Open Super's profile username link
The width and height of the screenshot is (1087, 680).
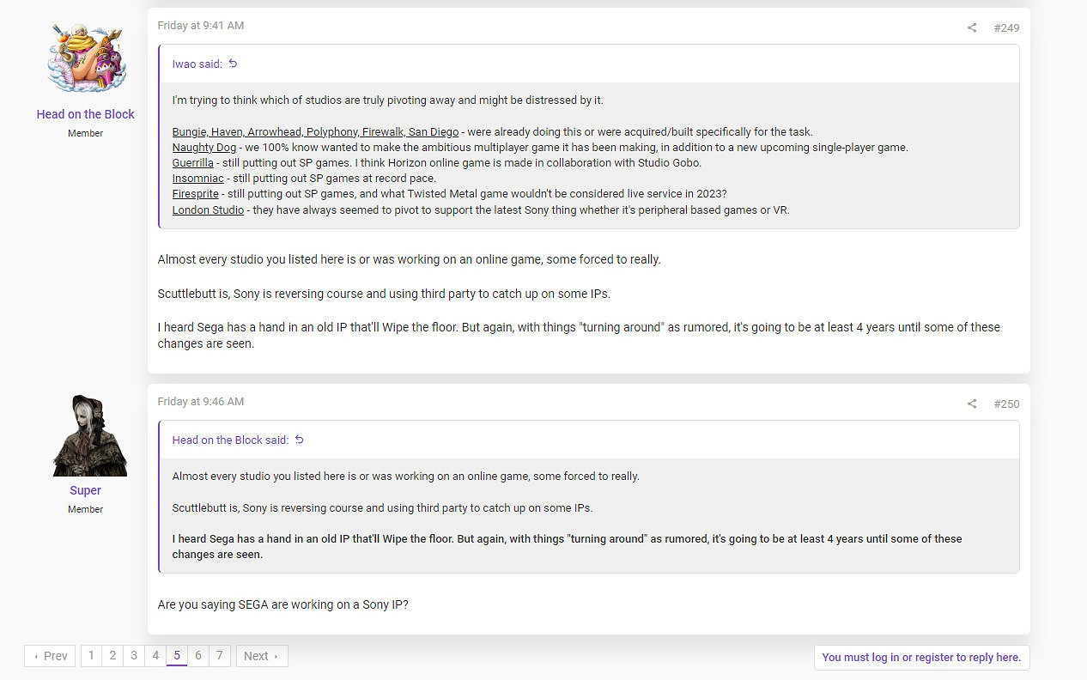click(86, 490)
